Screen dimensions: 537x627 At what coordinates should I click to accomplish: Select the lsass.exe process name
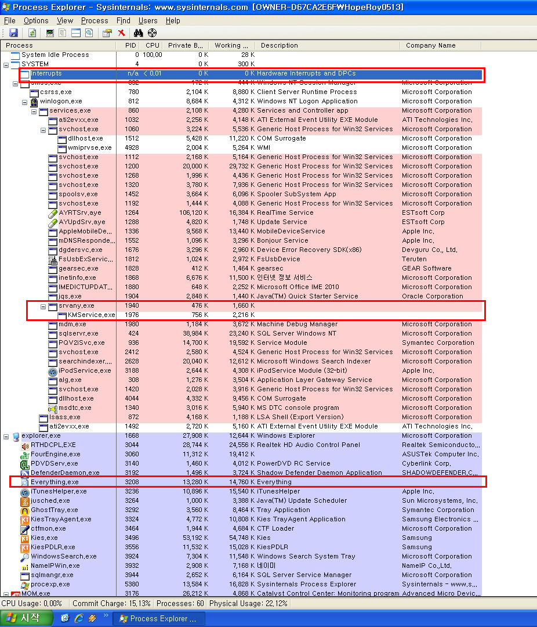(x=65, y=417)
